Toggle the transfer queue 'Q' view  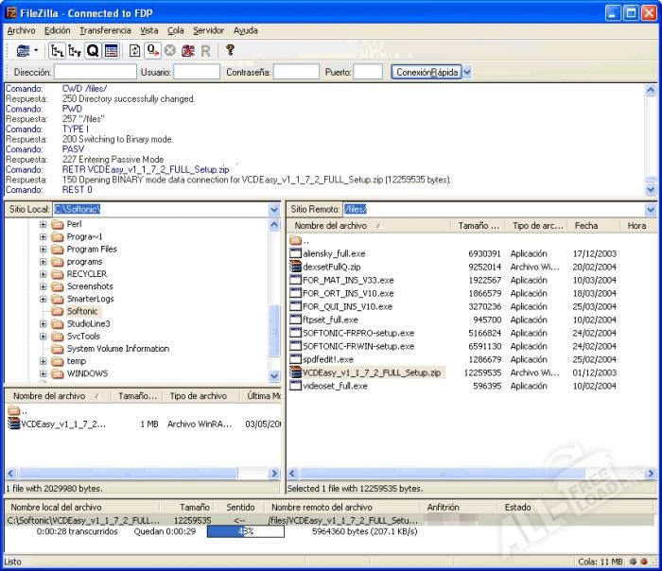pos(93,50)
